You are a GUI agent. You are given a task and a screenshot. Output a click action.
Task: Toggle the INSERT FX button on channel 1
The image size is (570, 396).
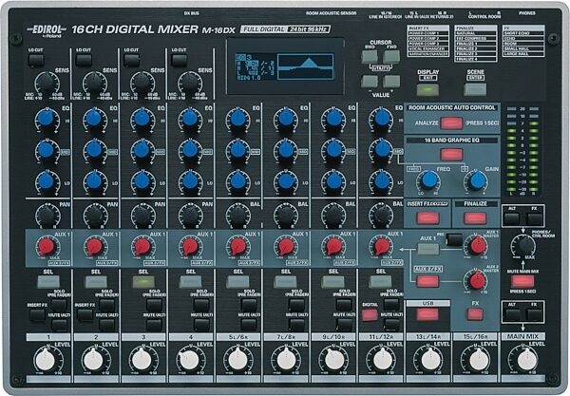point(37,314)
